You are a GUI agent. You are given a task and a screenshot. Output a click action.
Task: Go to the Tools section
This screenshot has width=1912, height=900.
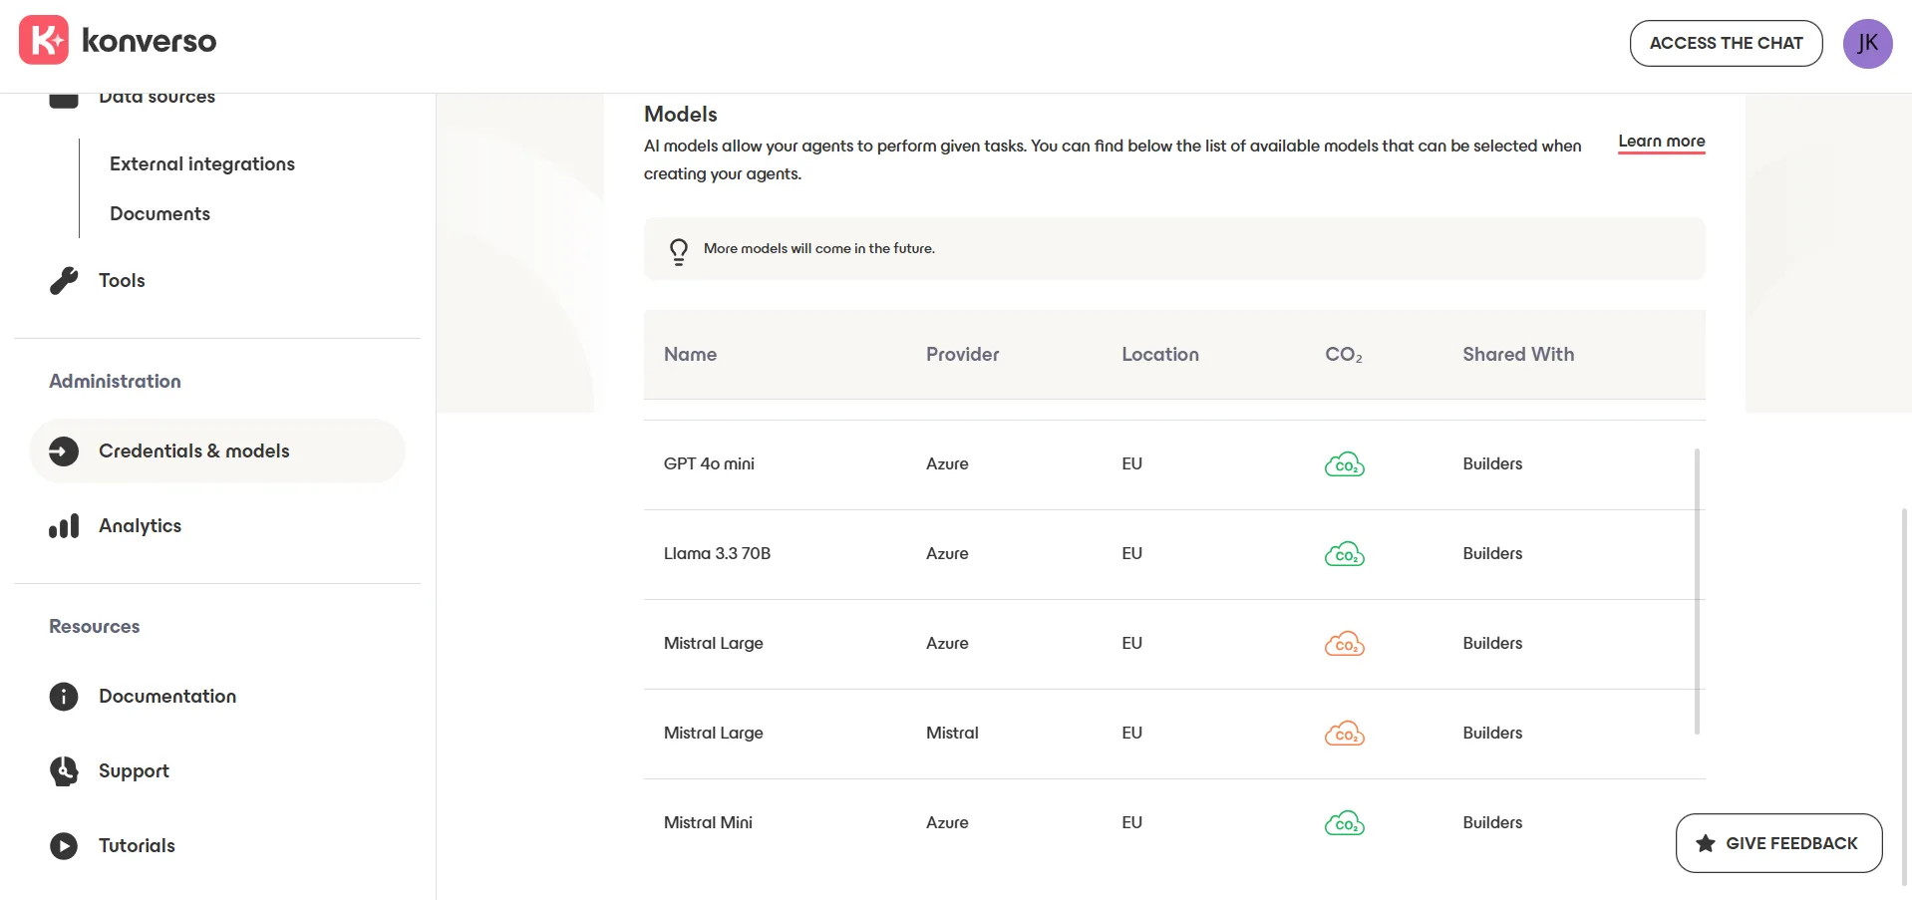point(122,281)
